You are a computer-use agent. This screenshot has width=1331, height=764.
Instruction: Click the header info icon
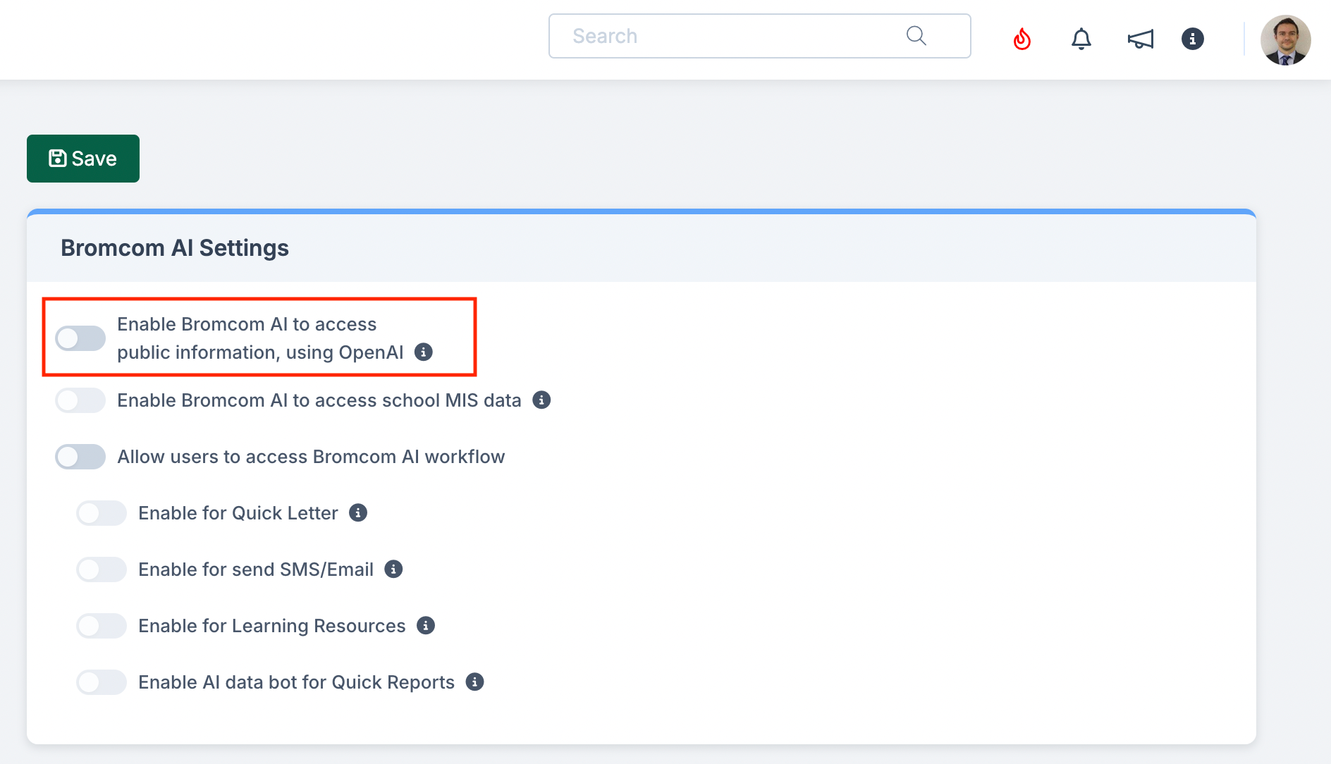[1192, 39]
